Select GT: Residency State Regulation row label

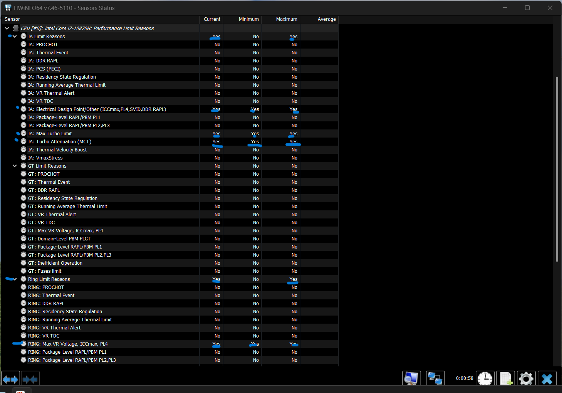[63, 198]
